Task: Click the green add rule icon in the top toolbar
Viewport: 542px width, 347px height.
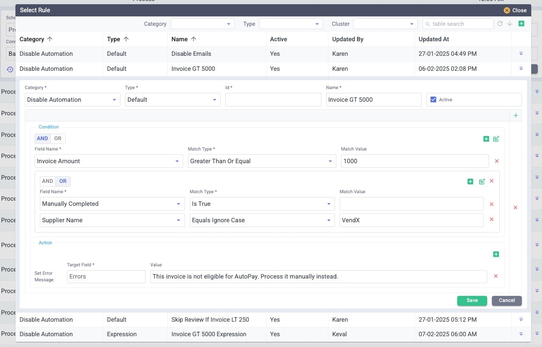Action: click(x=521, y=23)
